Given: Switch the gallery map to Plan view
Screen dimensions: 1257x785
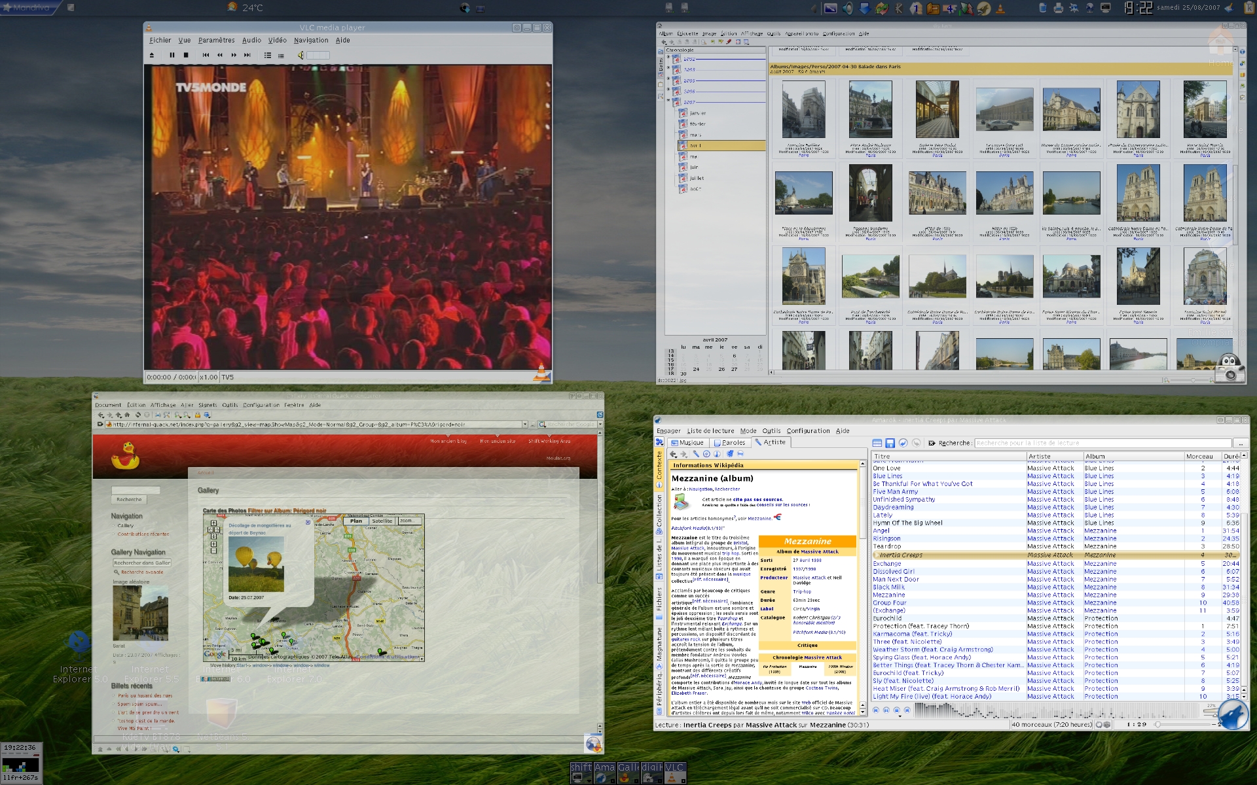Looking at the screenshot, I should click(355, 521).
